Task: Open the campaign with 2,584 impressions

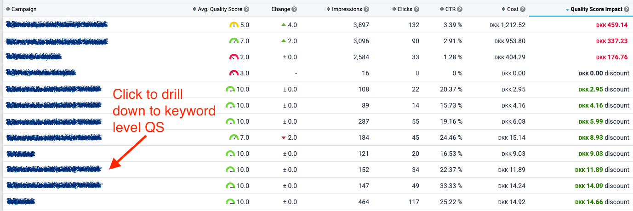Action: point(34,57)
